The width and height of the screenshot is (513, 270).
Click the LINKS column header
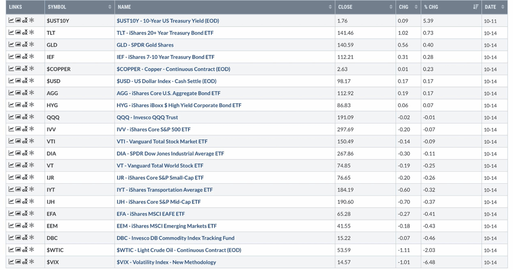(x=25, y=7)
